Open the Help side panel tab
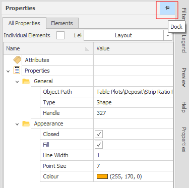The height and width of the screenshot is (188, 189). click(x=184, y=107)
